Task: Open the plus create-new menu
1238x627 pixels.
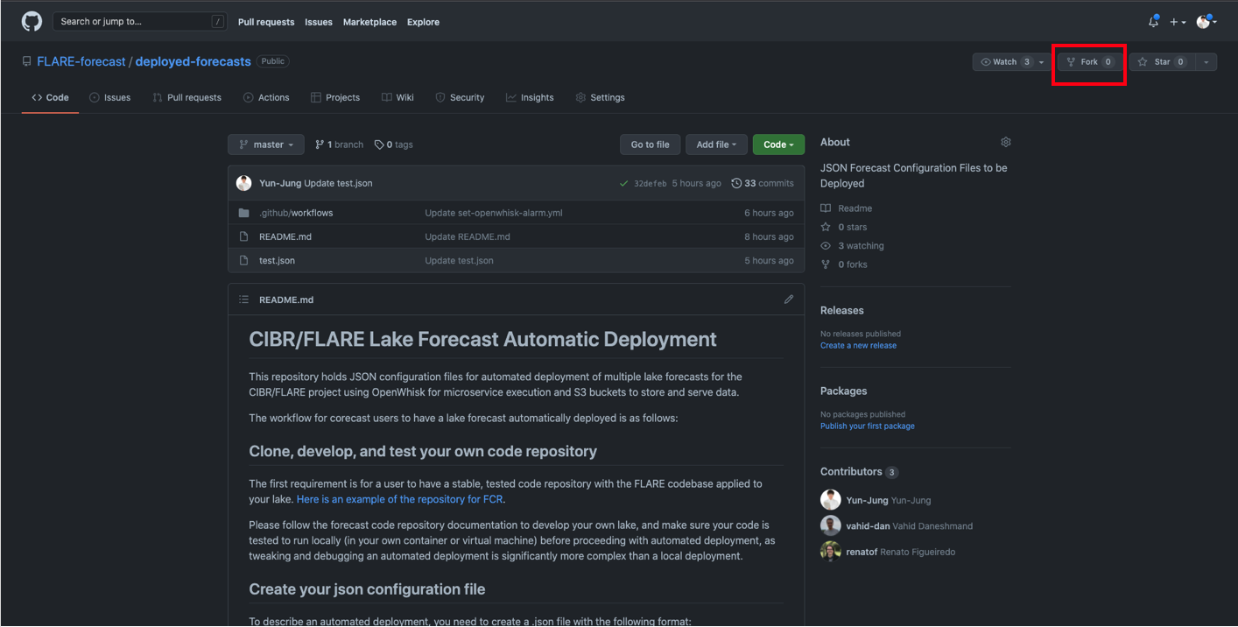Action: 1178,22
